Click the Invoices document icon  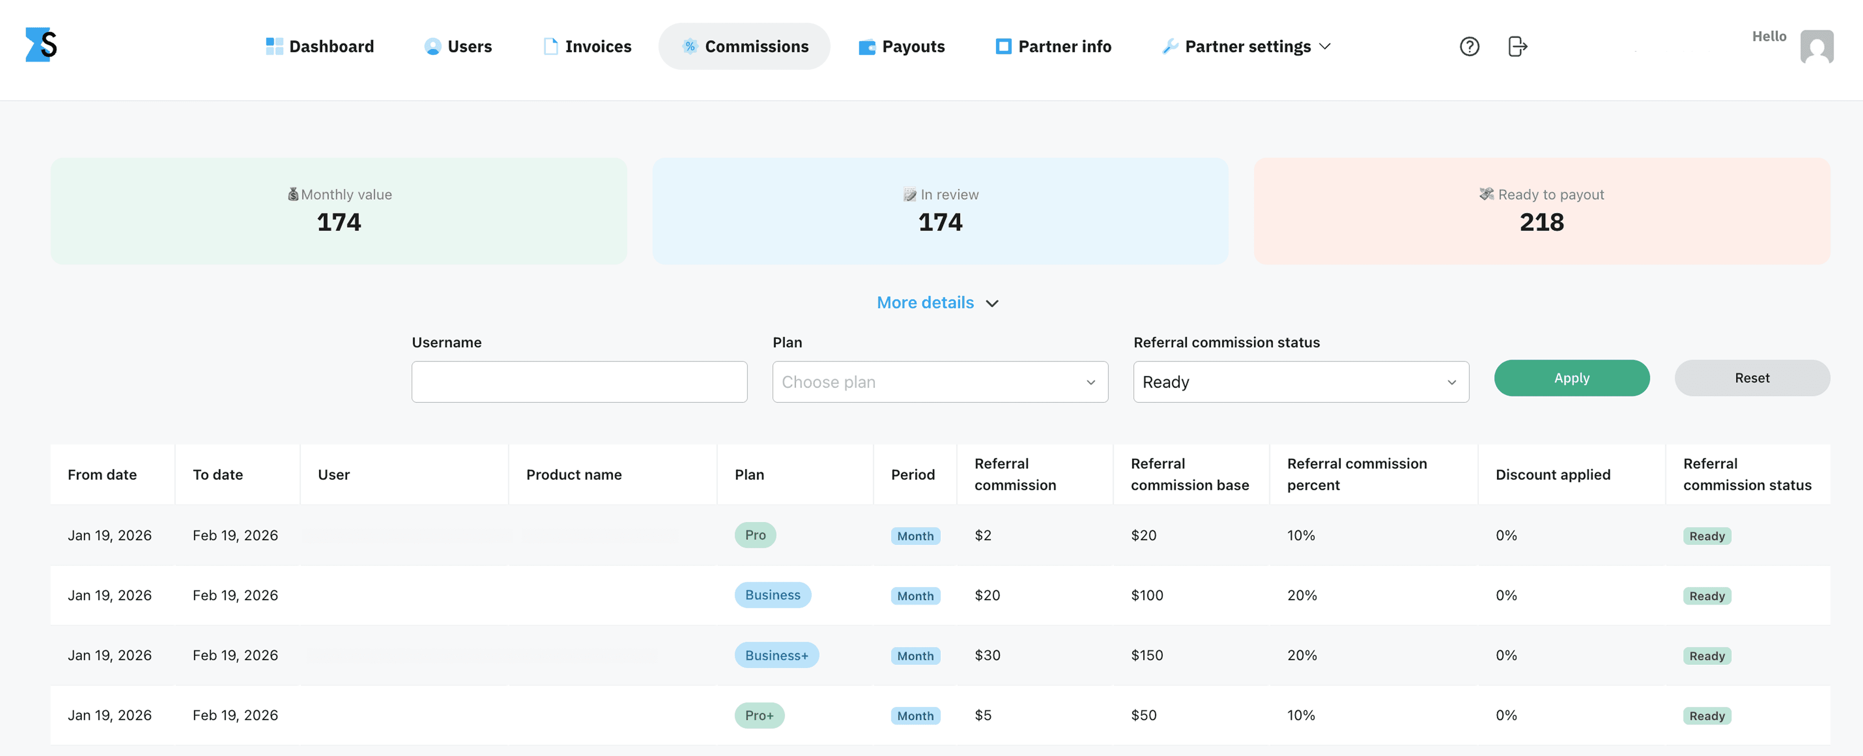click(x=550, y=46)
